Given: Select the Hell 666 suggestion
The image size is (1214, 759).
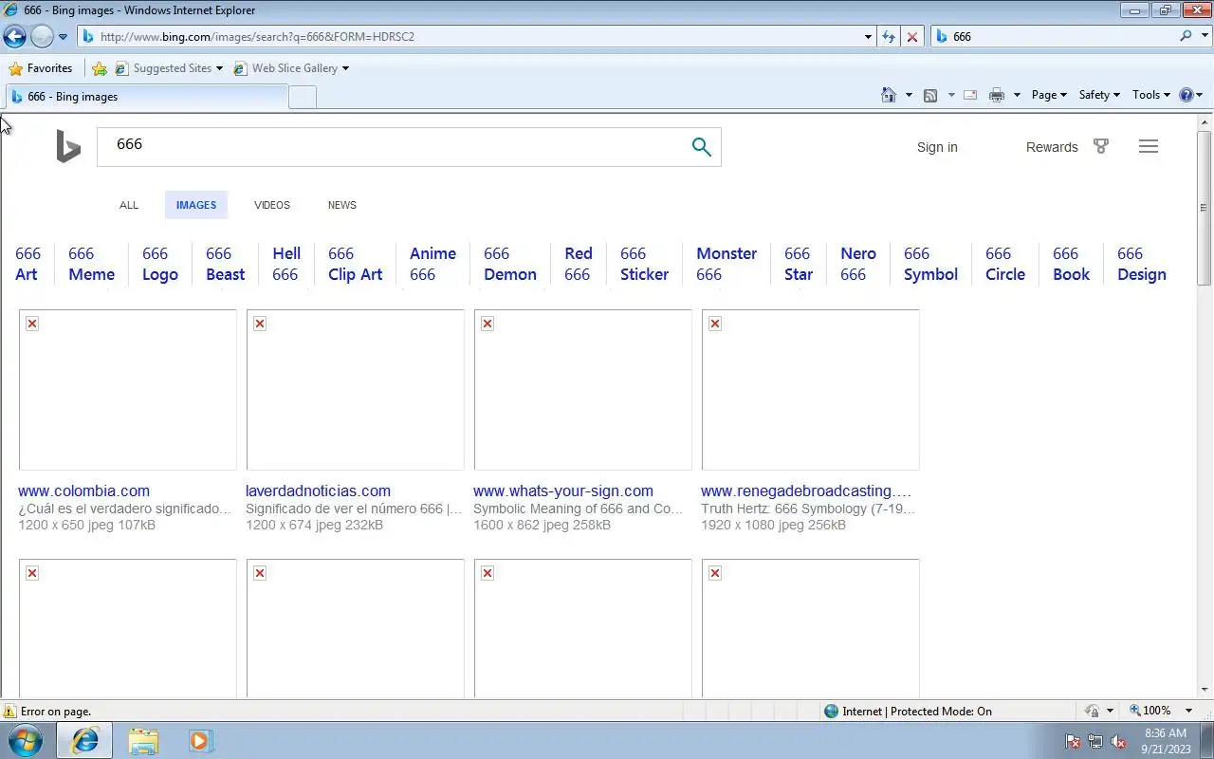Looking at the screenshot, I should (286, 264).
